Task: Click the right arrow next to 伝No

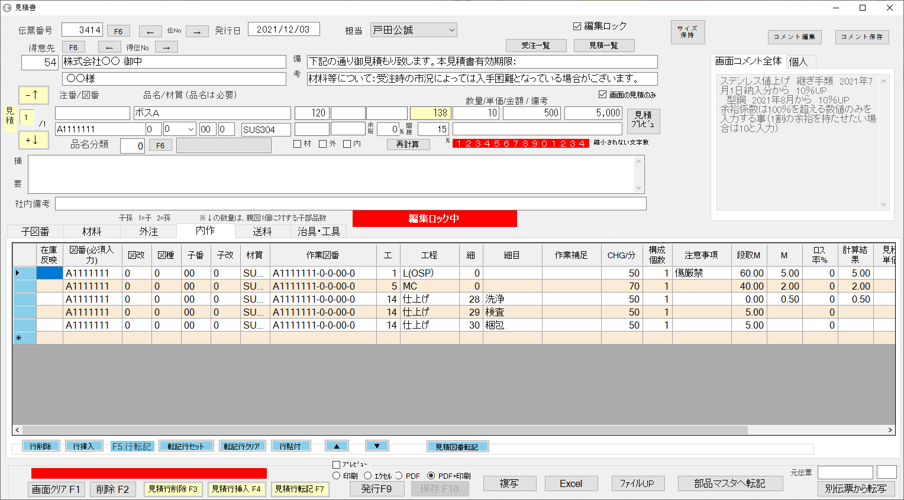Action: (x=197, y=32)
